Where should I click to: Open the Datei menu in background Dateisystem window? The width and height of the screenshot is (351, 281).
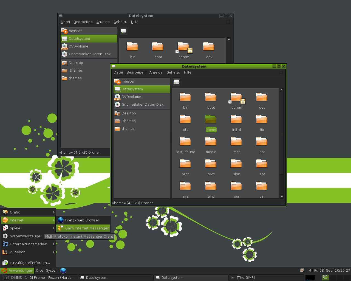[x=65, y=22]
